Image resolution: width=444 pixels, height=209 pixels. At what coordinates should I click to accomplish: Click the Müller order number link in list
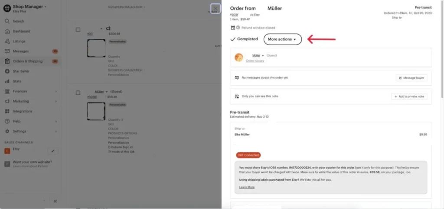[x=92, y=97]
